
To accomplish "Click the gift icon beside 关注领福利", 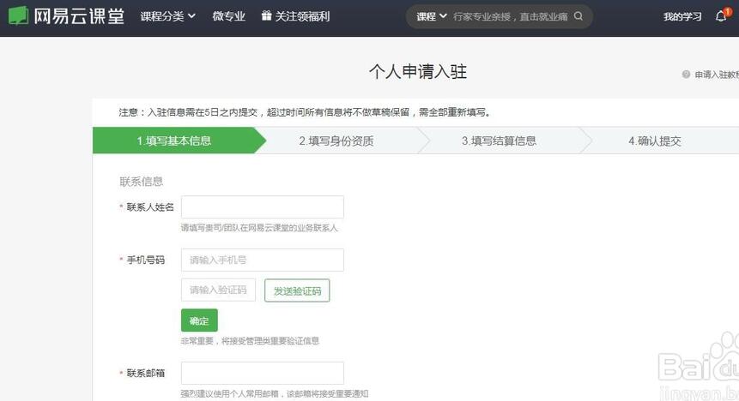I will (x=266, y=16).
